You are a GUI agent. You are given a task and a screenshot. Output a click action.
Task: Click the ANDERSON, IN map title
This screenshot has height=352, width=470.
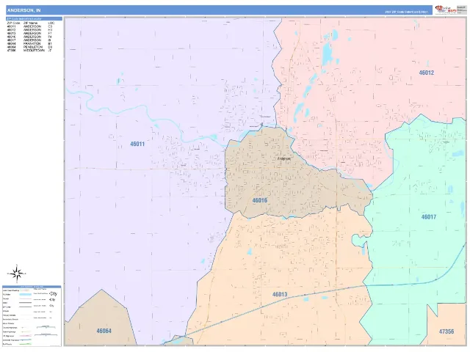pyautogui.click(x=24, y=10)
